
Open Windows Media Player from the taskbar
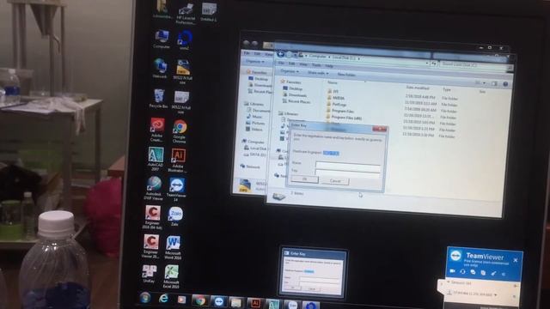[181, 300]
